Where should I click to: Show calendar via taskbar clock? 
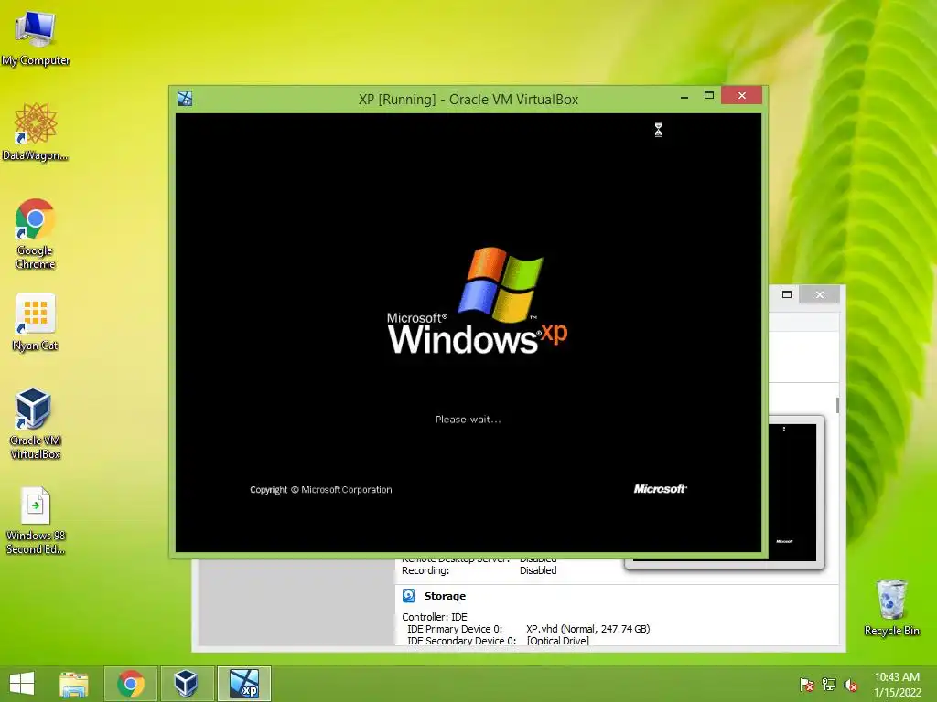[x=897, y=685]
